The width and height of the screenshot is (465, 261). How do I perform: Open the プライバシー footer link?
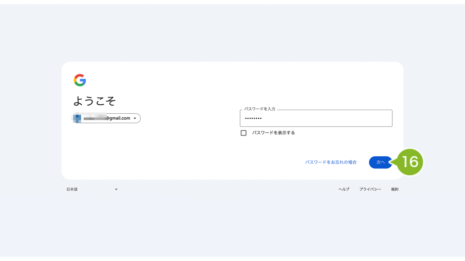coord(370,189)
